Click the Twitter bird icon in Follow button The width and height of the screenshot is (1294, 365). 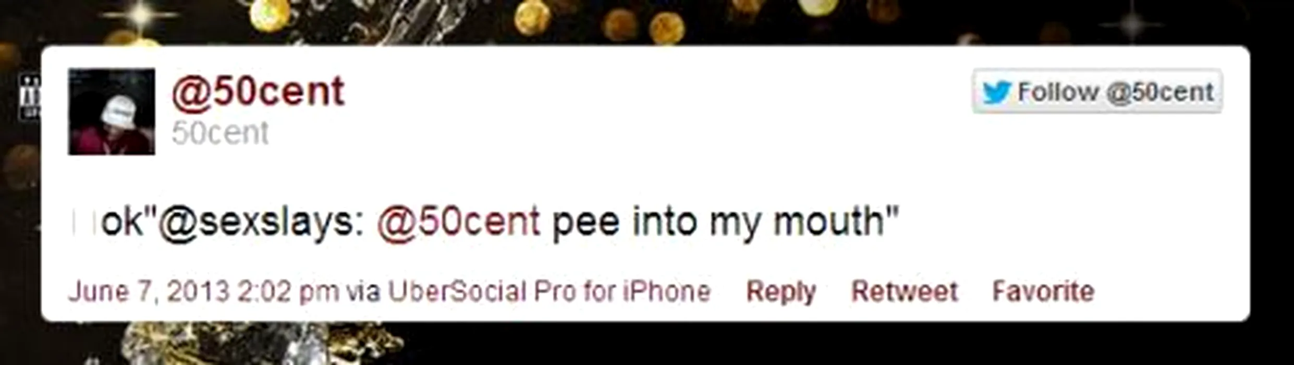click(x=996, y=93)
